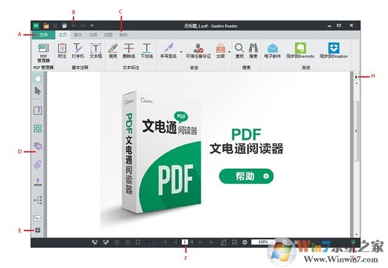Click the zoom out minus button
This screenshot has height=268, width=388.
[245, 242]
